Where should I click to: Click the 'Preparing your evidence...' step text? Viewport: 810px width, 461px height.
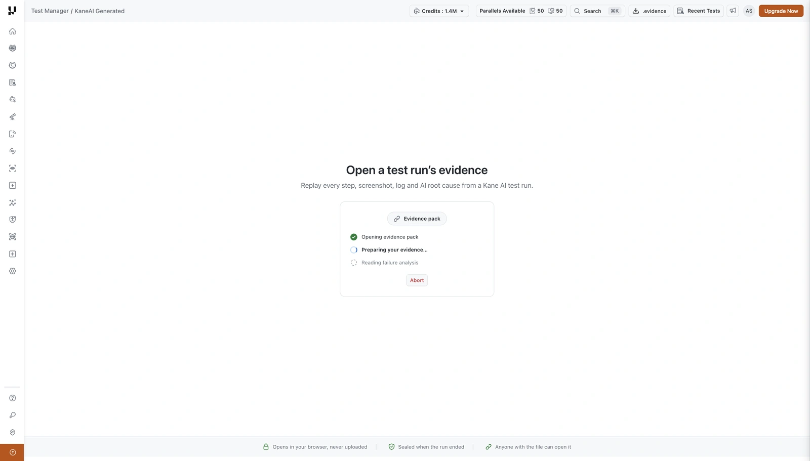pos(394,250)
